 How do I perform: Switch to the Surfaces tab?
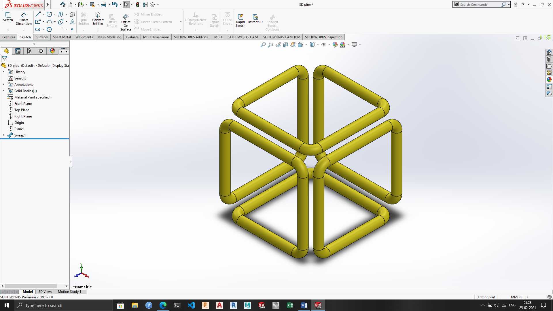pos(42,37)
